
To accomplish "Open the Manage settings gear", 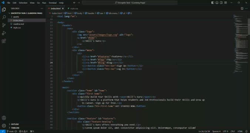I will click(4, 126).
